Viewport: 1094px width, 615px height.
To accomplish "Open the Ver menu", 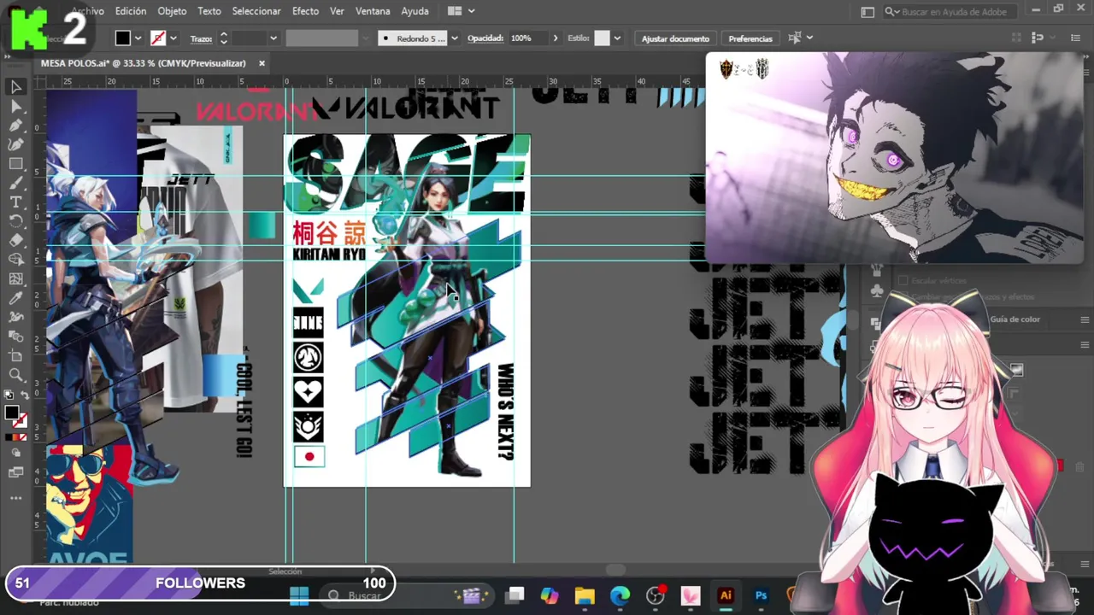I will click(x=337, y=11).
